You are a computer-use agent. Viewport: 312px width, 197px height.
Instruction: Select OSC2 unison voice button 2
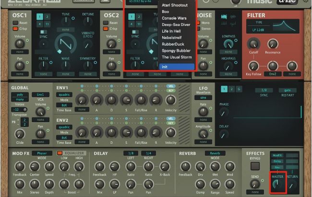[x=139, y=17]
